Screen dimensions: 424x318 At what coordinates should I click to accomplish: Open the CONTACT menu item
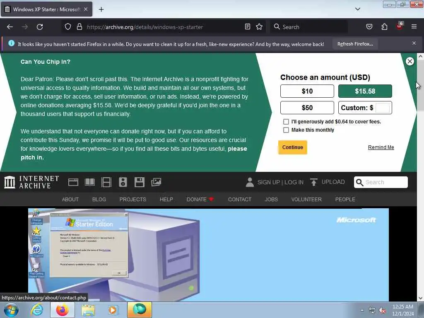point(240,200)
